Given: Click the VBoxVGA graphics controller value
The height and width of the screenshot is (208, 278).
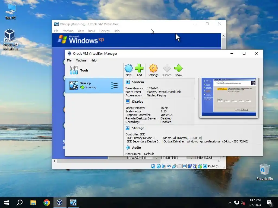Looking at the screenshot, I should [x=166, y=115].
